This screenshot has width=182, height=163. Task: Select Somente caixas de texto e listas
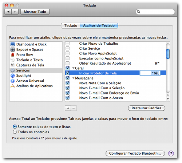15,127
